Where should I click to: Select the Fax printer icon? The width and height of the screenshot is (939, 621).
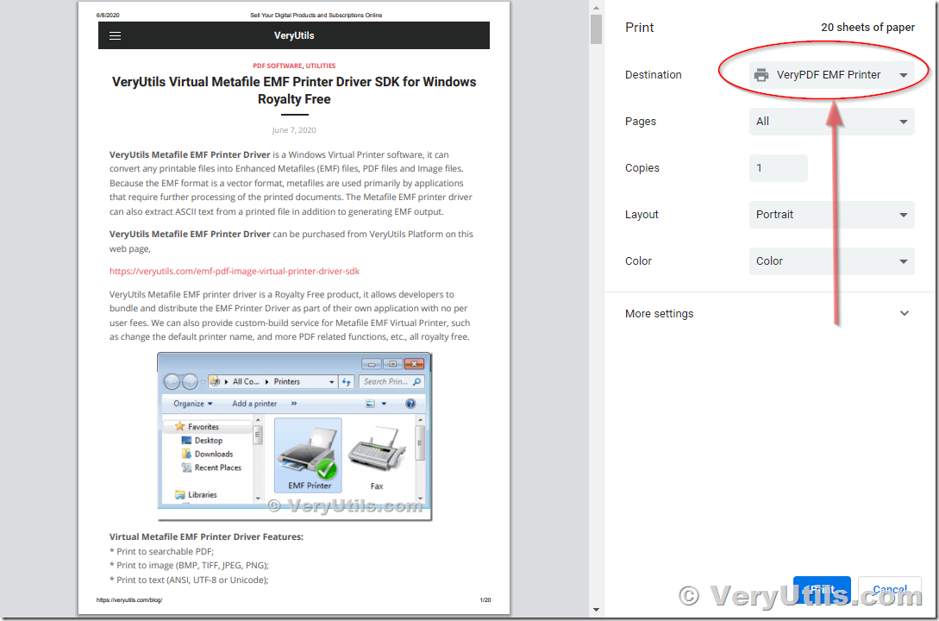tap(377, 458)
